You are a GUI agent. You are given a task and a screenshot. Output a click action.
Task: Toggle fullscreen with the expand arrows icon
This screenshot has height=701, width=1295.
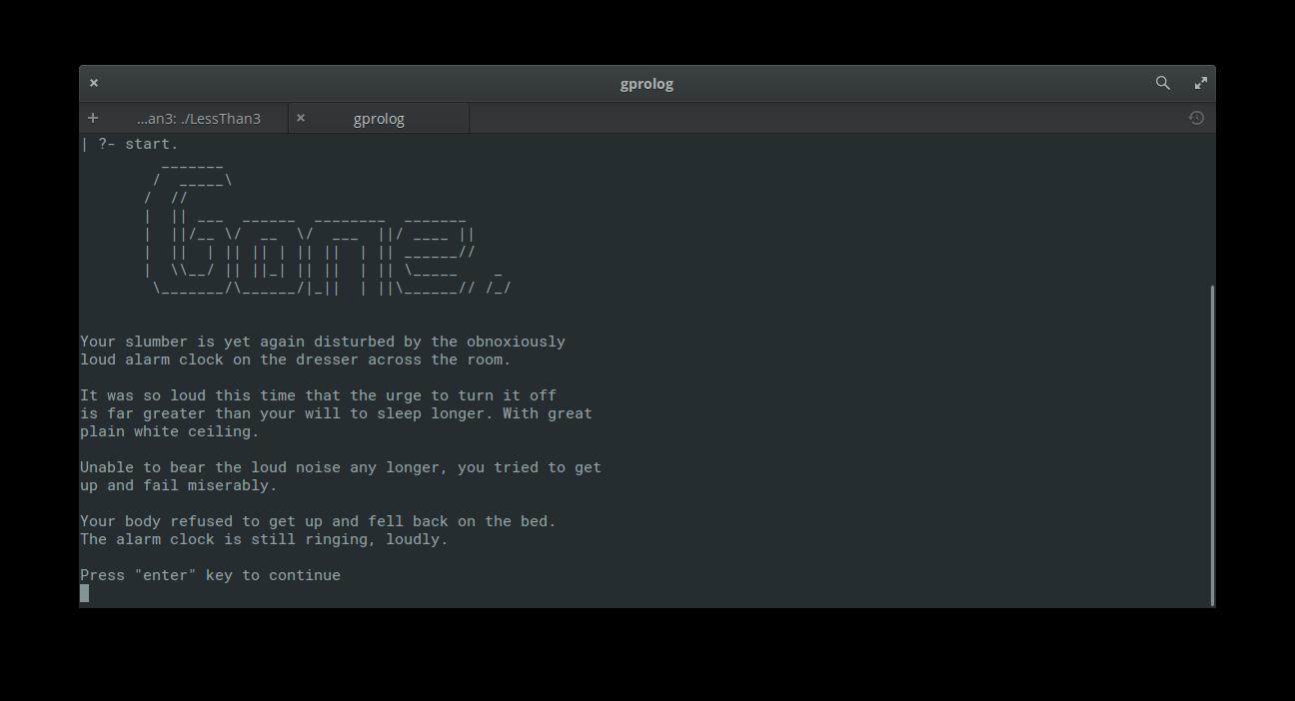pyautogui.click(x=1200, y=83)
